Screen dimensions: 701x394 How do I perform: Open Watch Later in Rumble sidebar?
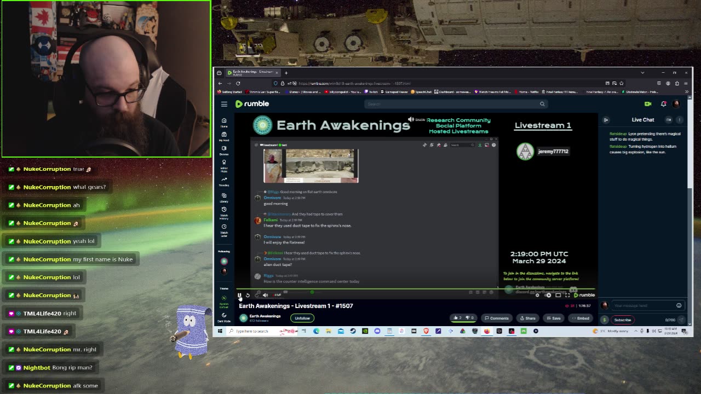pos(224,230)
